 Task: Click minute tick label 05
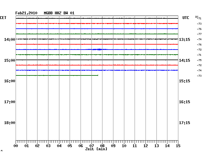point(70,146)
